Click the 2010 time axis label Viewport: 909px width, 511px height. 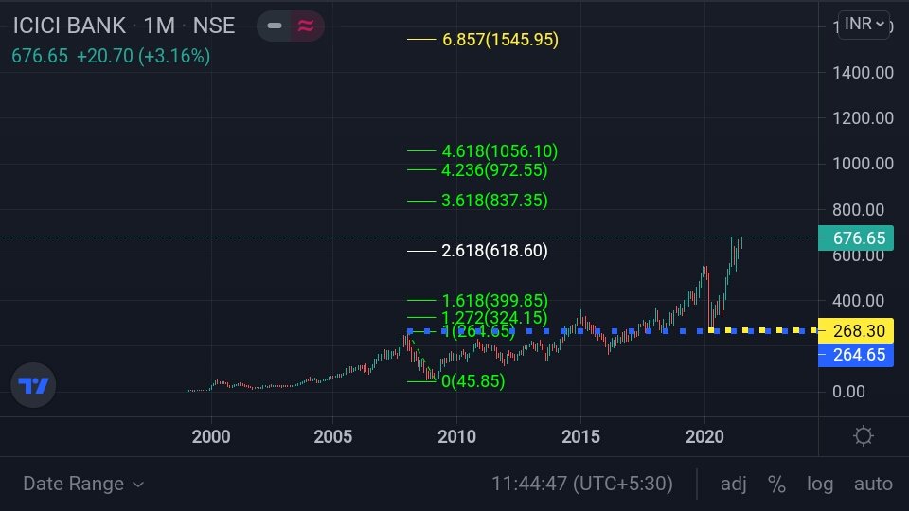point(456,436)
